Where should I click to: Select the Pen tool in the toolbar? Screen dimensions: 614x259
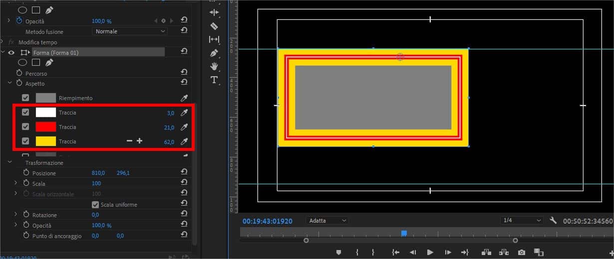214,53
